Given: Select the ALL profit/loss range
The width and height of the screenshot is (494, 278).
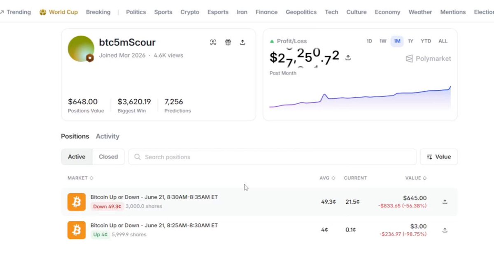Looking at the screenshot, I should coord(443,41).
